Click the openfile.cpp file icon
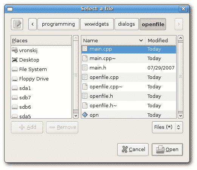This screenshot has height=170, width=197. coord(85,77)
